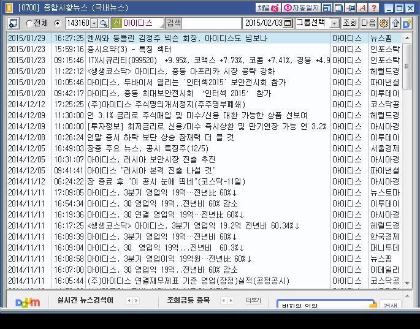Open the 16:54:34 이투데이 news row
Viewport: 420px width, 329px height.
204,204
